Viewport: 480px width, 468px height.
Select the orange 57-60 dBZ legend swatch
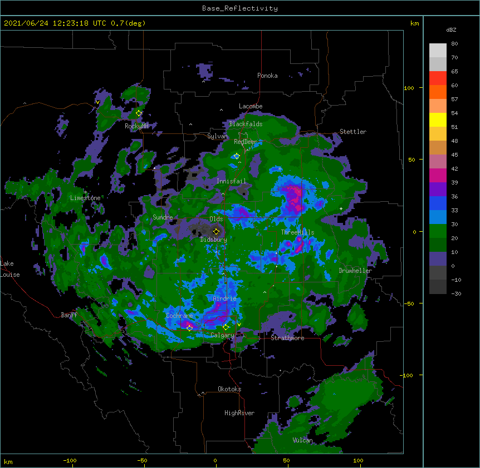438,92
